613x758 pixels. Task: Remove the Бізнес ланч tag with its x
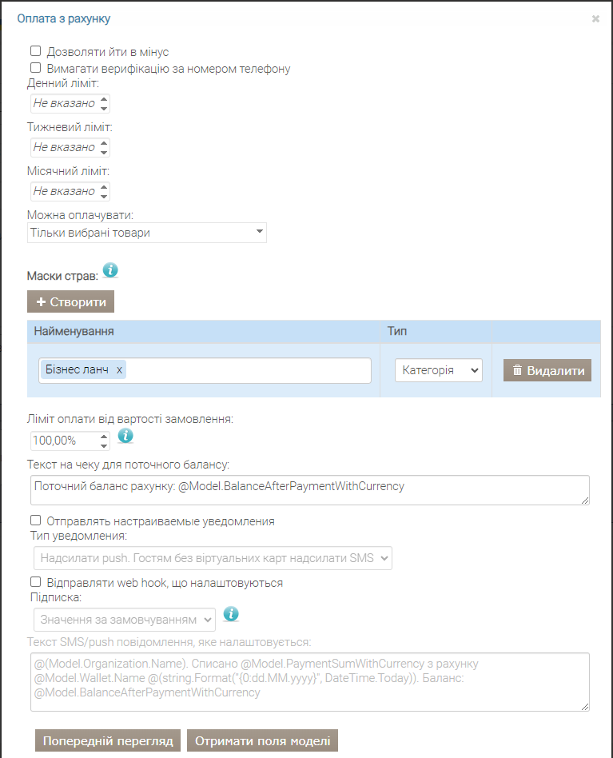click(x=119, y=370)
